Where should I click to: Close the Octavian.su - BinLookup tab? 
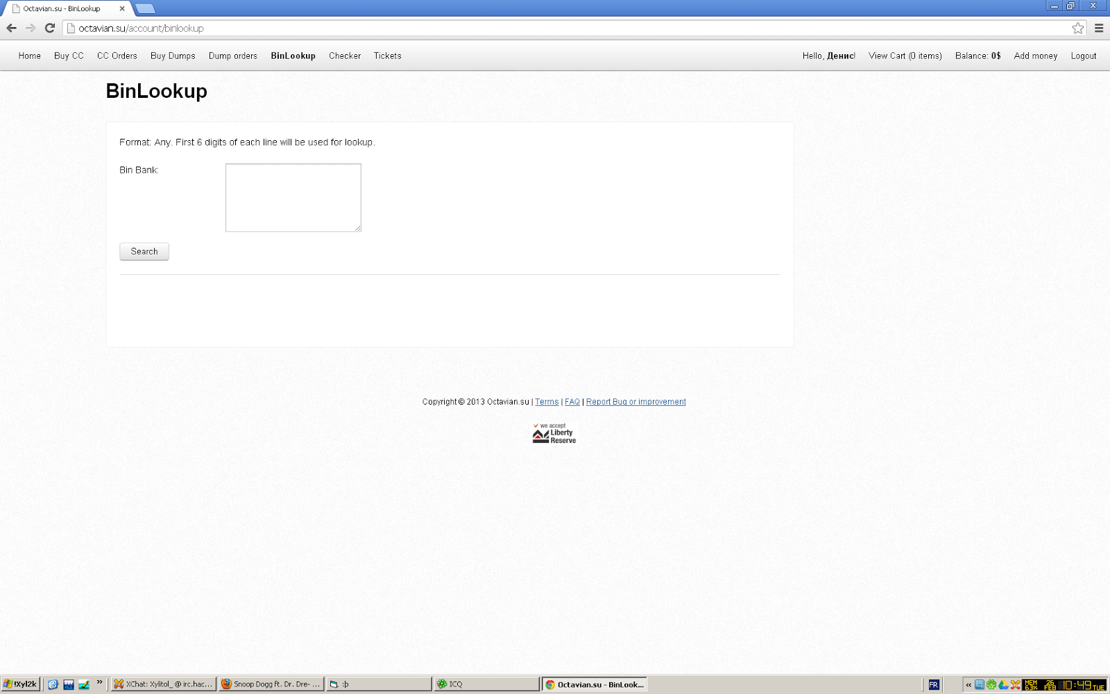coord(122,9)
